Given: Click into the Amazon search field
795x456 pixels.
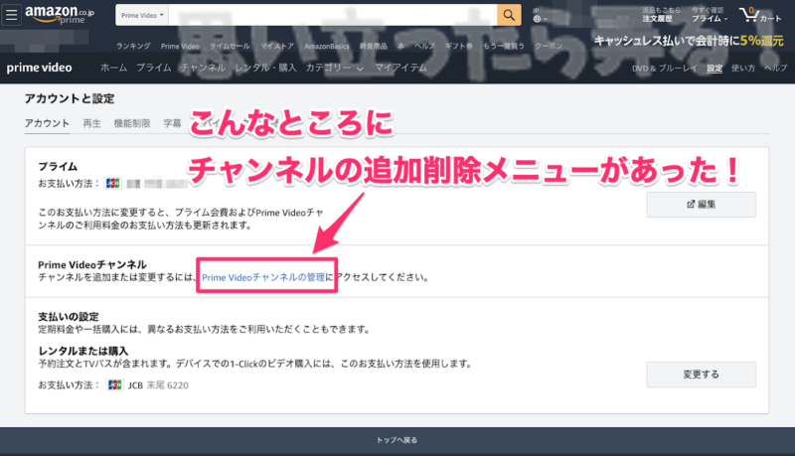Looking at the screenshot, I should coord(333,15).
